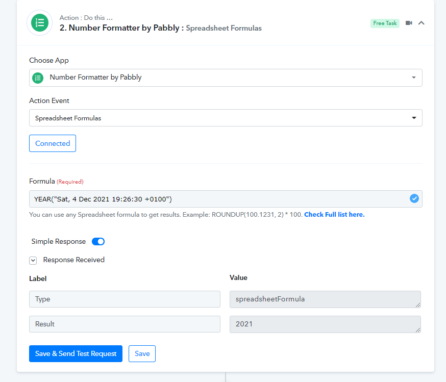Image resolution: width=446 pixels, height=382 pixels.
Task: Click resize handle of spreadsheetFormula value box
Action: click(x=418, y=305)
